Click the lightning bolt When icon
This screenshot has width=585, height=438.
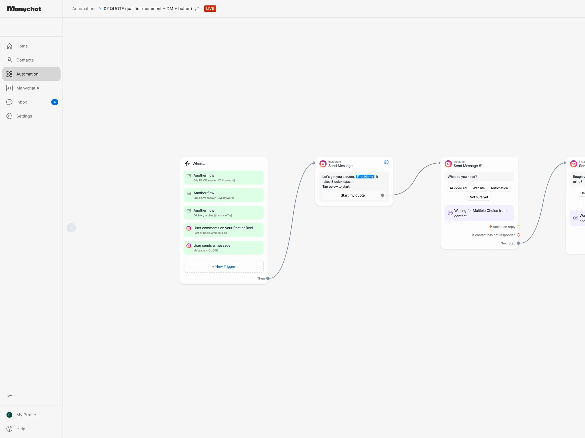(187, 163)
